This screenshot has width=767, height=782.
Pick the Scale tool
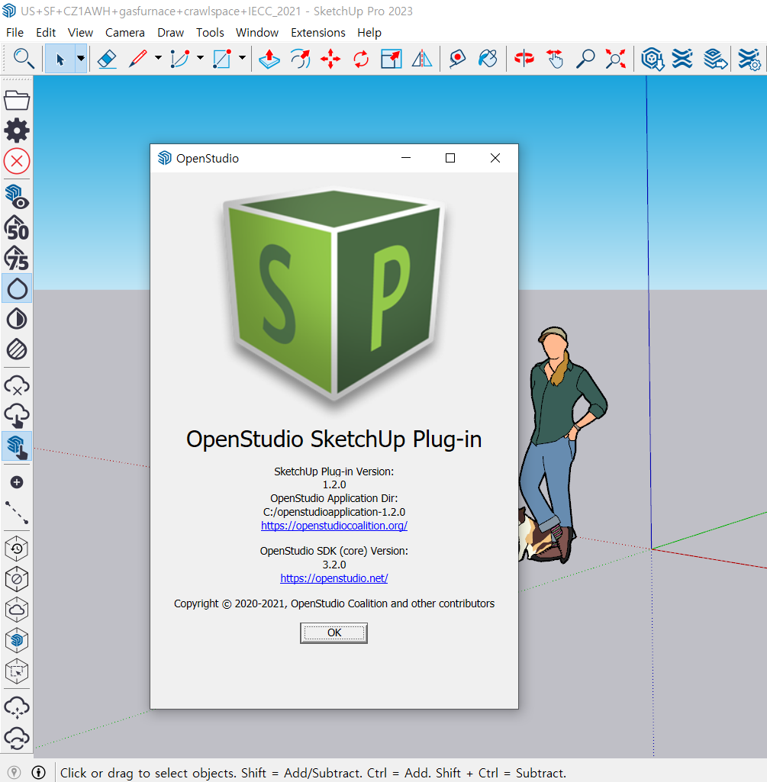pos(392,59)
